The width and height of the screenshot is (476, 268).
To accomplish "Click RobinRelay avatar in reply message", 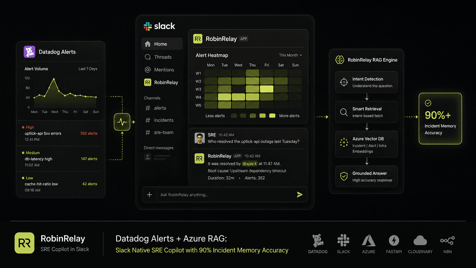I will pos(199,158).
